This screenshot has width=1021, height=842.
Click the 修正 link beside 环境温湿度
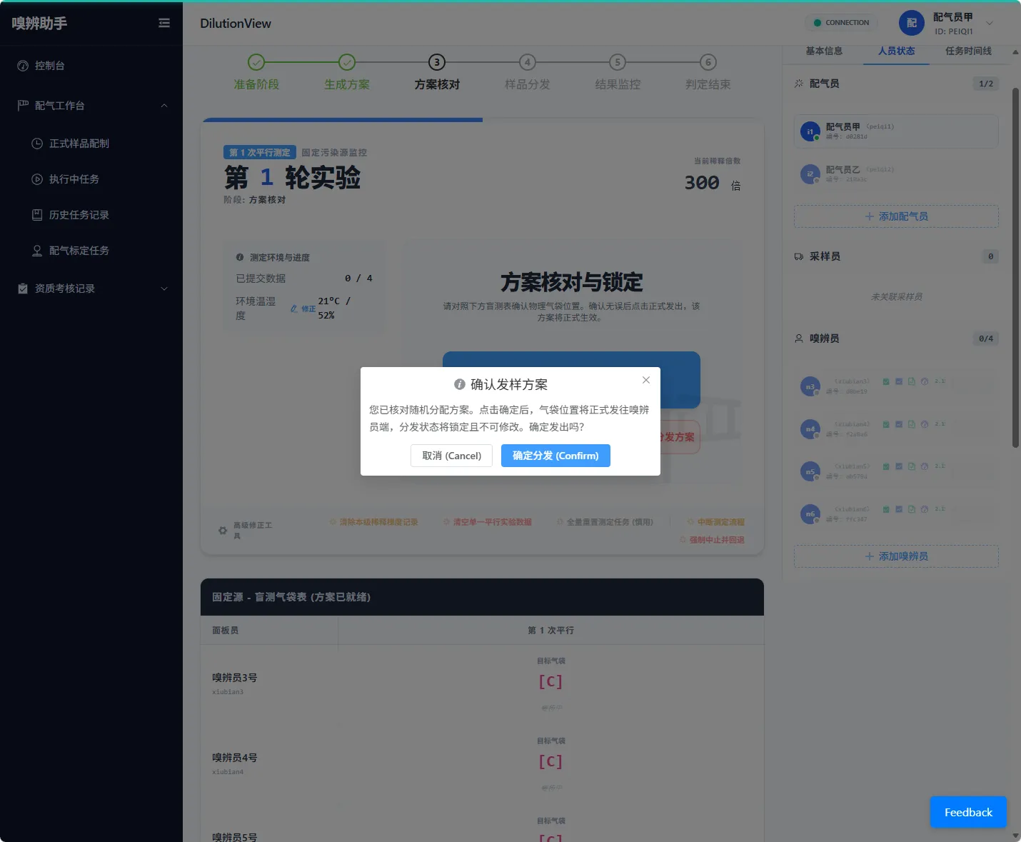pyautogui.click(x=303, y=309)
